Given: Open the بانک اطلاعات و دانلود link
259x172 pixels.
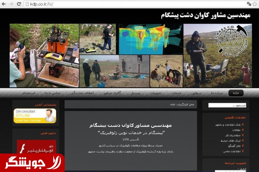Looking at the screenshot, I should click(x=228, y=125).
